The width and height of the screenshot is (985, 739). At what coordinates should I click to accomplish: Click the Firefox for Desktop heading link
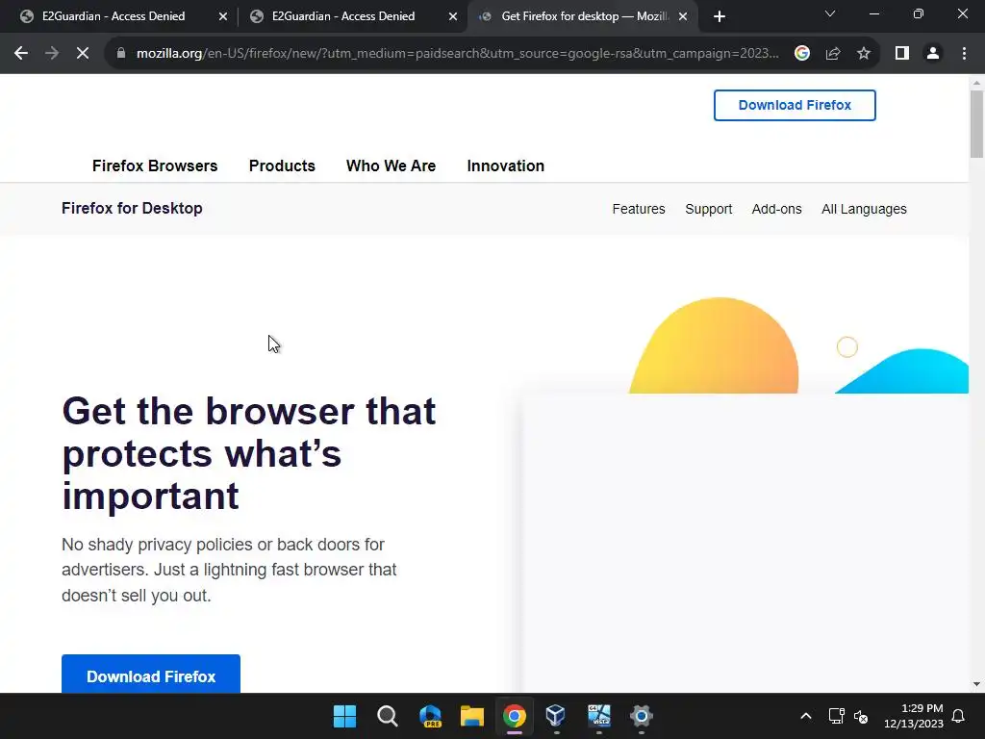click(x=132, y=208)
